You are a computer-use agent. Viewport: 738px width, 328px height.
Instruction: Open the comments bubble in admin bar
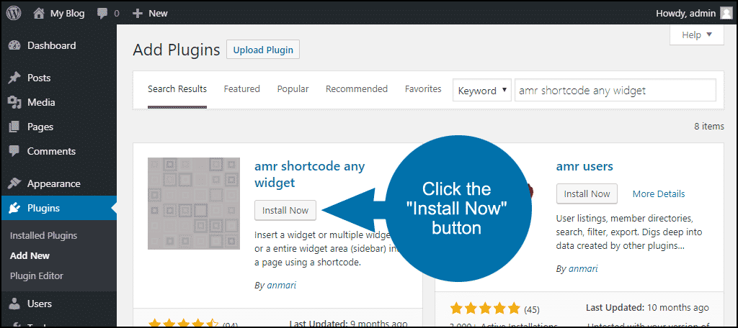(x=102, y=14)
